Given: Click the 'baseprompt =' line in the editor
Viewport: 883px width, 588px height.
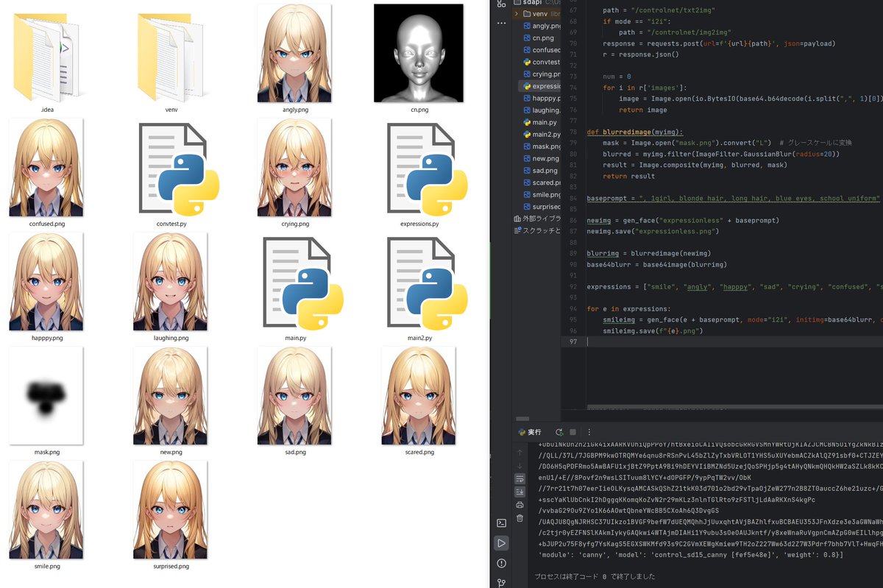Looking at the screenshot, I should point(733,198).
